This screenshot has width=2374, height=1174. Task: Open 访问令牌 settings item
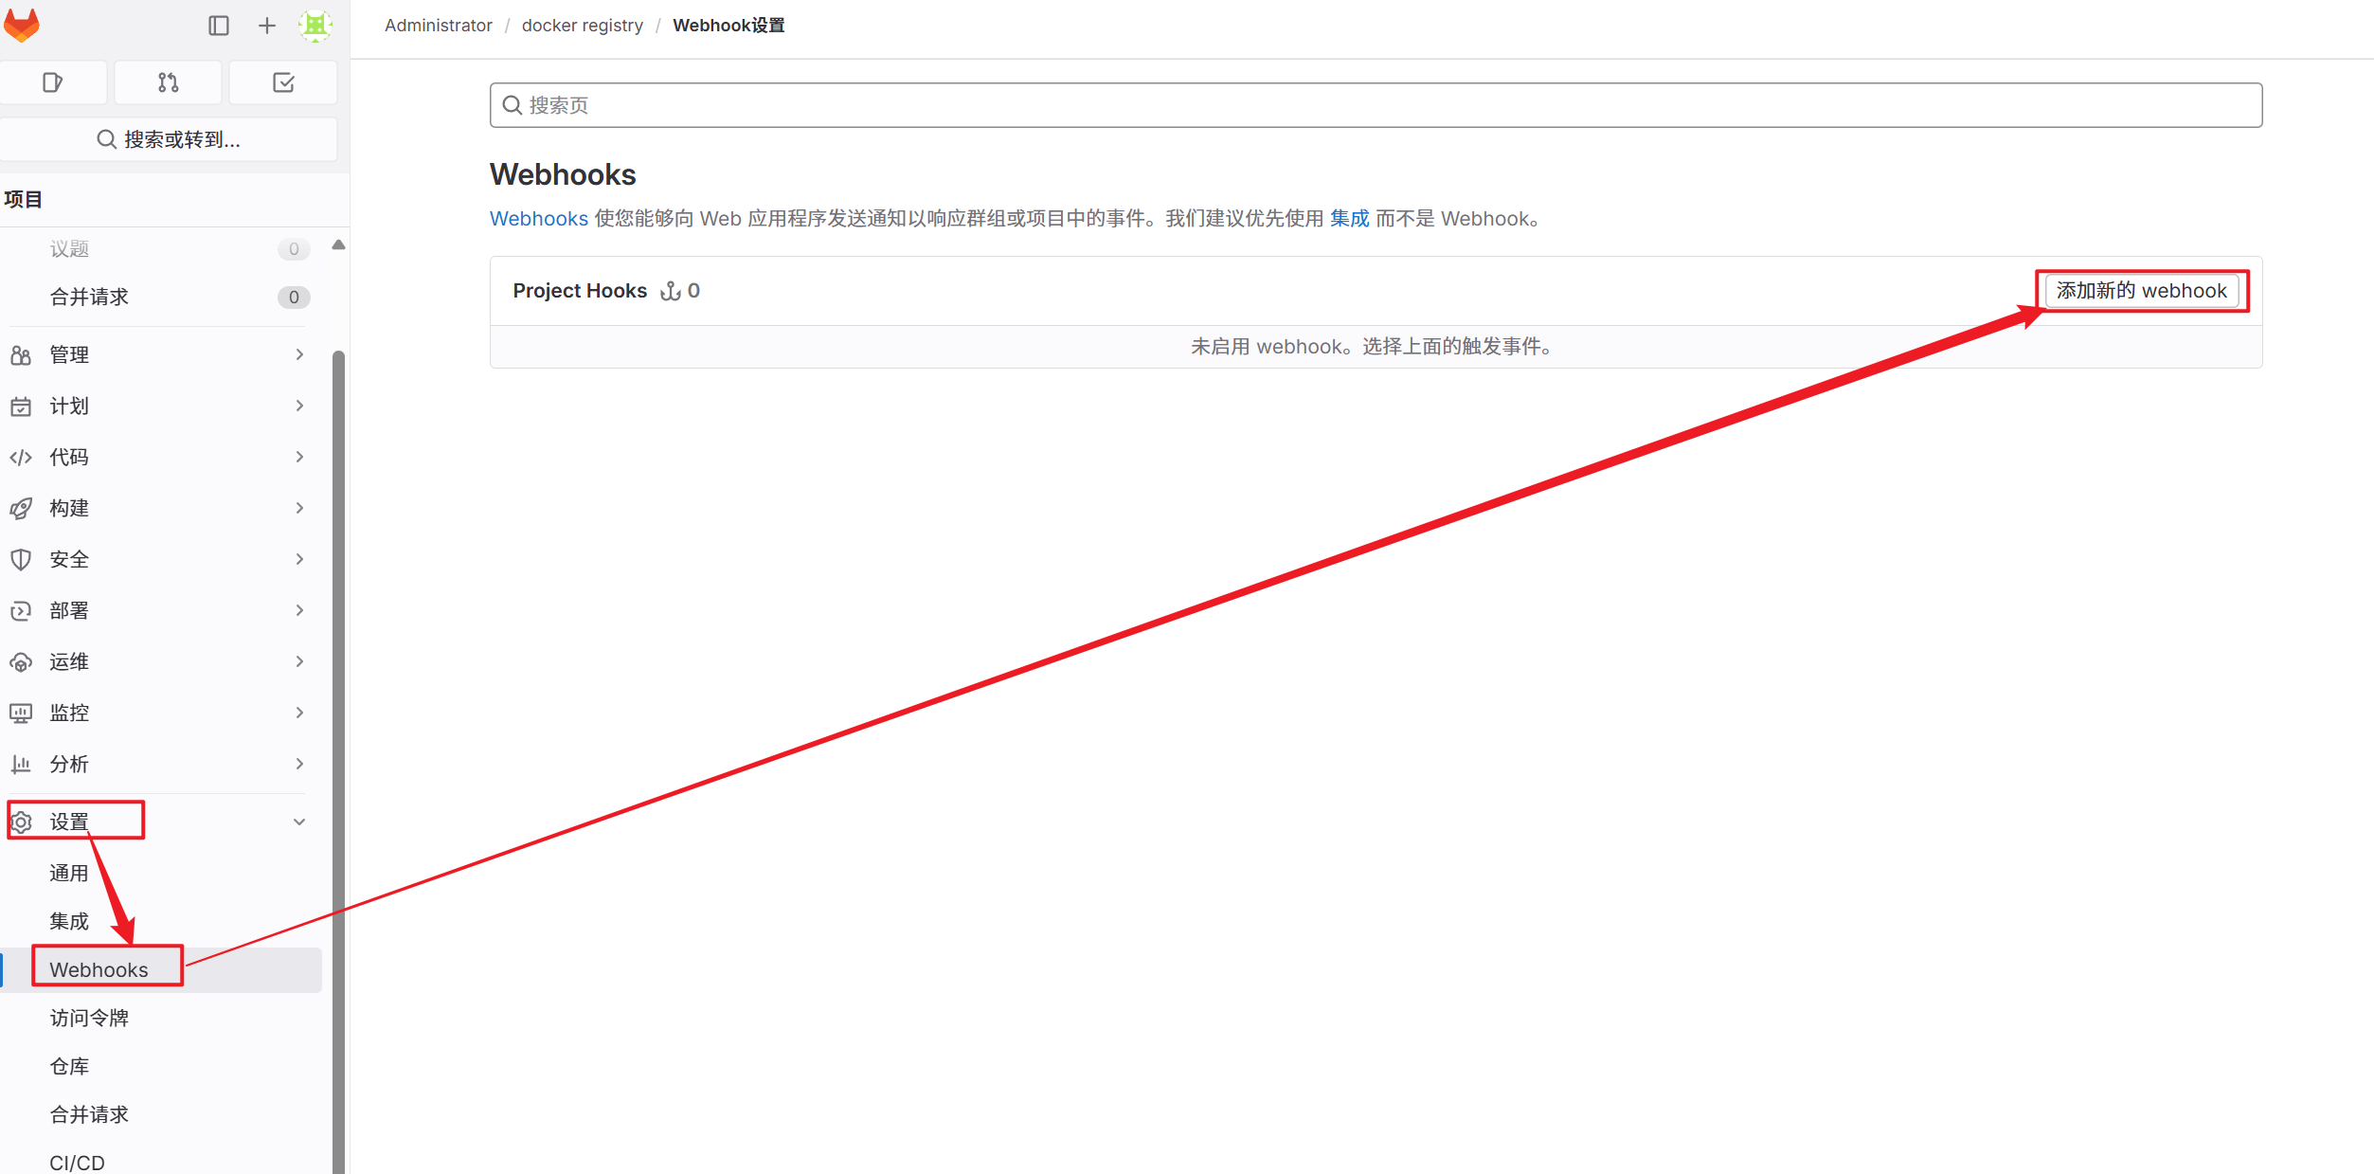coord(89,1018)
